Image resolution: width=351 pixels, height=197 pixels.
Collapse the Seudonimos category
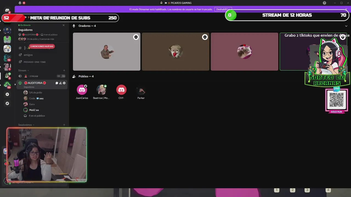tap(26, 125)
